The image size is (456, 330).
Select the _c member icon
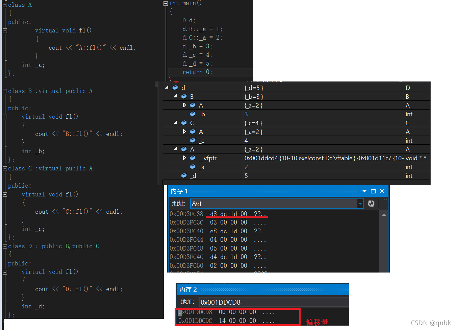[193, 140]
